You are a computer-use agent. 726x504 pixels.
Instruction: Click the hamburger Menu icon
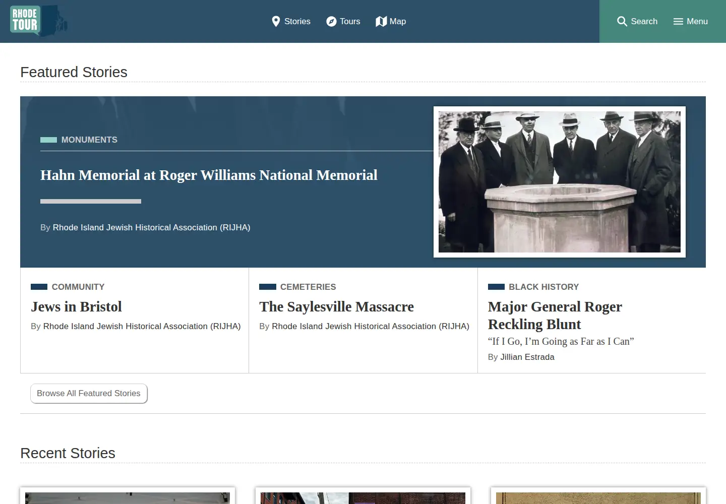coord(678,21)
